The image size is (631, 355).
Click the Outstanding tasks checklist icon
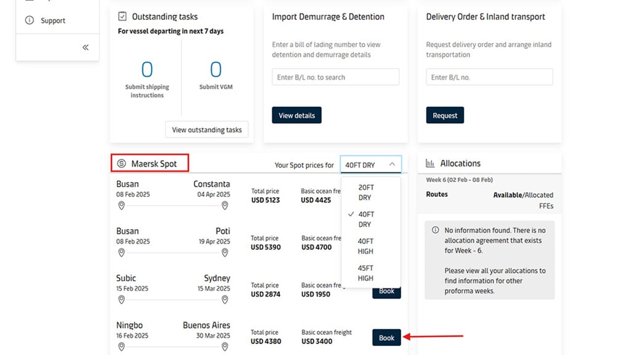[122, 17]
